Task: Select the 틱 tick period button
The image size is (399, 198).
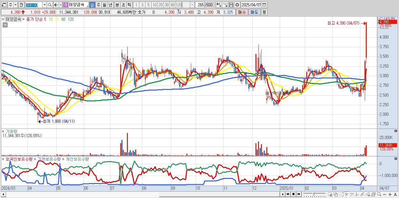Action: (129, 5)
